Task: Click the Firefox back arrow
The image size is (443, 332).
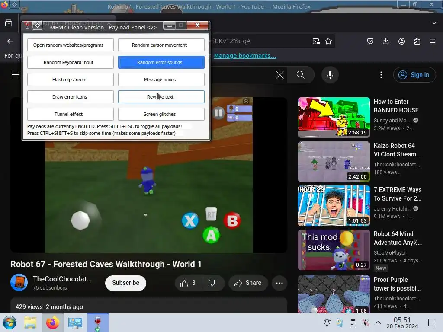Action: pos(10,41)
